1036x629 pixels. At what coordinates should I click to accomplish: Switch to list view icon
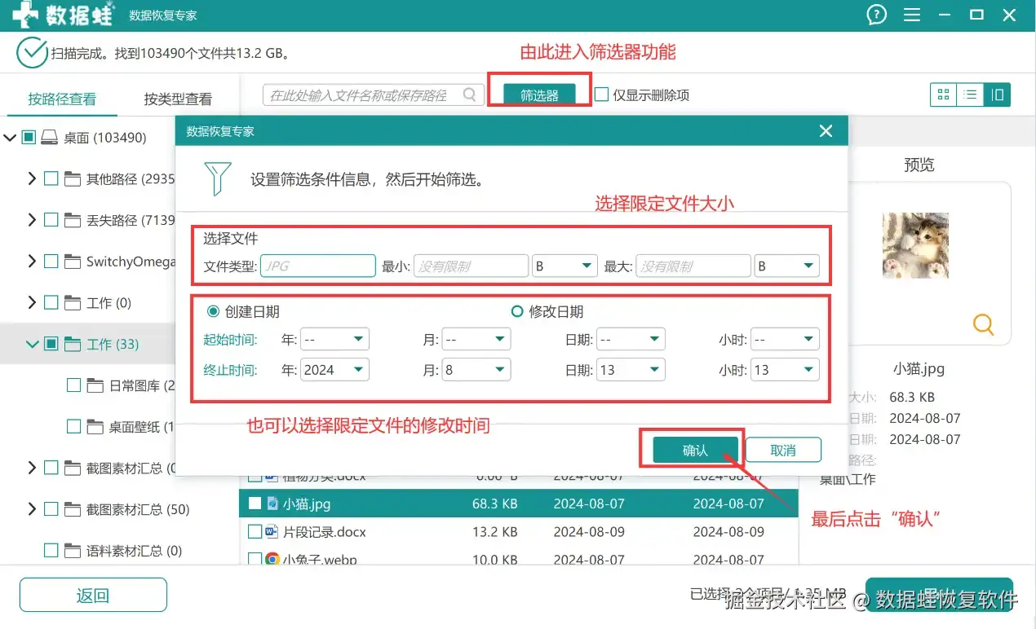970,95
